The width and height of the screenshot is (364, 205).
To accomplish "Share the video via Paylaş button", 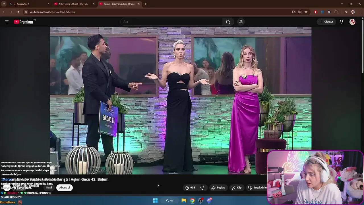I will 218,188.
